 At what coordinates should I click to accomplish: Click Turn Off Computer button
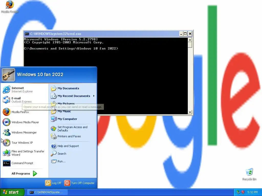80,183
